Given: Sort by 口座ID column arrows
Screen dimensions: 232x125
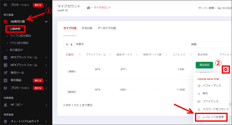Looking at the screenshot, I should click(x=80, y=54).
